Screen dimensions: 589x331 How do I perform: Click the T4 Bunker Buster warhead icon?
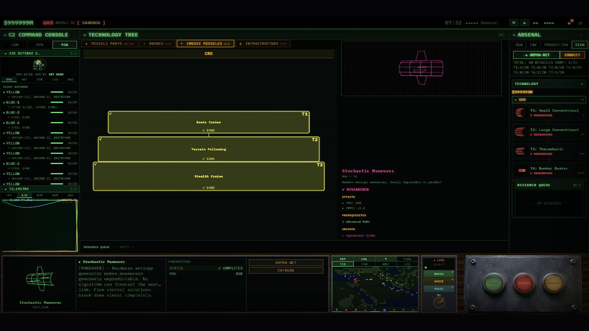point(522,170)
